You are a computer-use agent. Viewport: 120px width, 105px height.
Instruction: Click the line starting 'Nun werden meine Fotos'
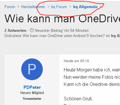(92, 77)
